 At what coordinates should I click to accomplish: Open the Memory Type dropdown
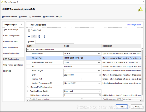82,54
